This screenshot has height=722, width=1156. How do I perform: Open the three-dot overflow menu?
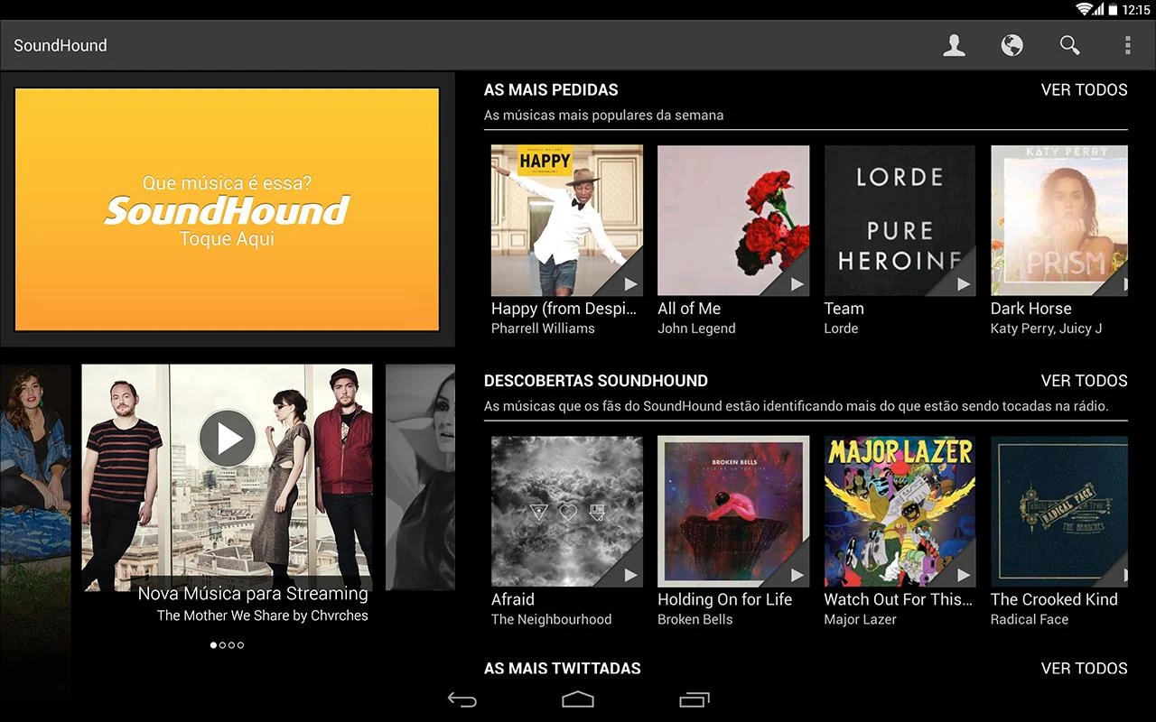click(1127, 45)
